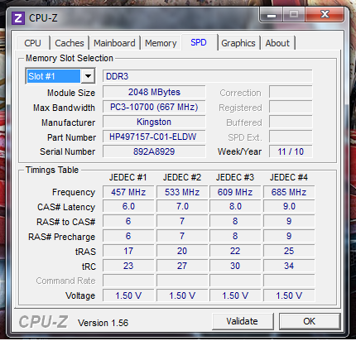This screenshot has width=356, height=341.
Task: Click tRC value 34
Action: 289,266
